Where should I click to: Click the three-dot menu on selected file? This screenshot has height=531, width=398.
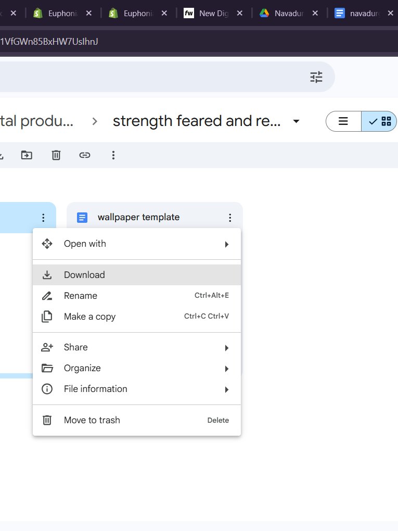pos(44,218)
